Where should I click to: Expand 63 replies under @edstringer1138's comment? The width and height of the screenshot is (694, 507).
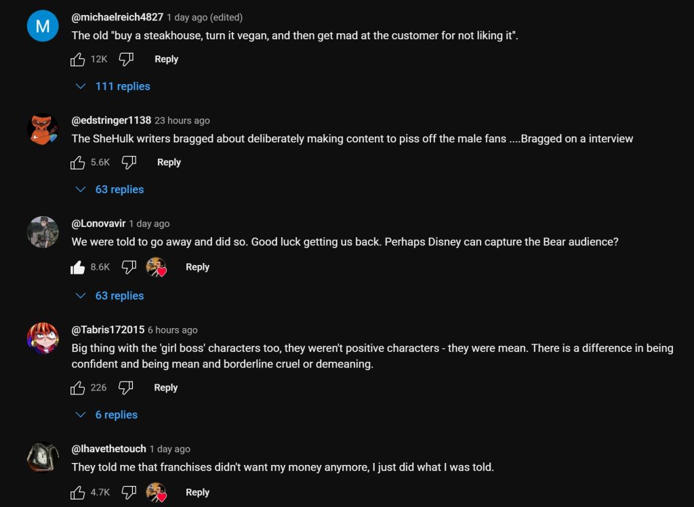[110, 190]
